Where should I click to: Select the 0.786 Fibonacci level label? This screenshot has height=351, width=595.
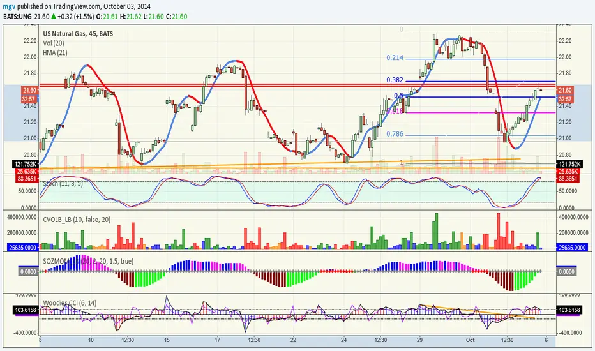click(x=395, y=134)
